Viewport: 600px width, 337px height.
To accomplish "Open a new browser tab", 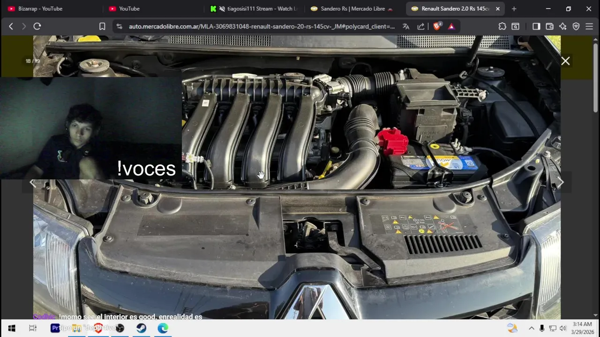I will point(514,8).
